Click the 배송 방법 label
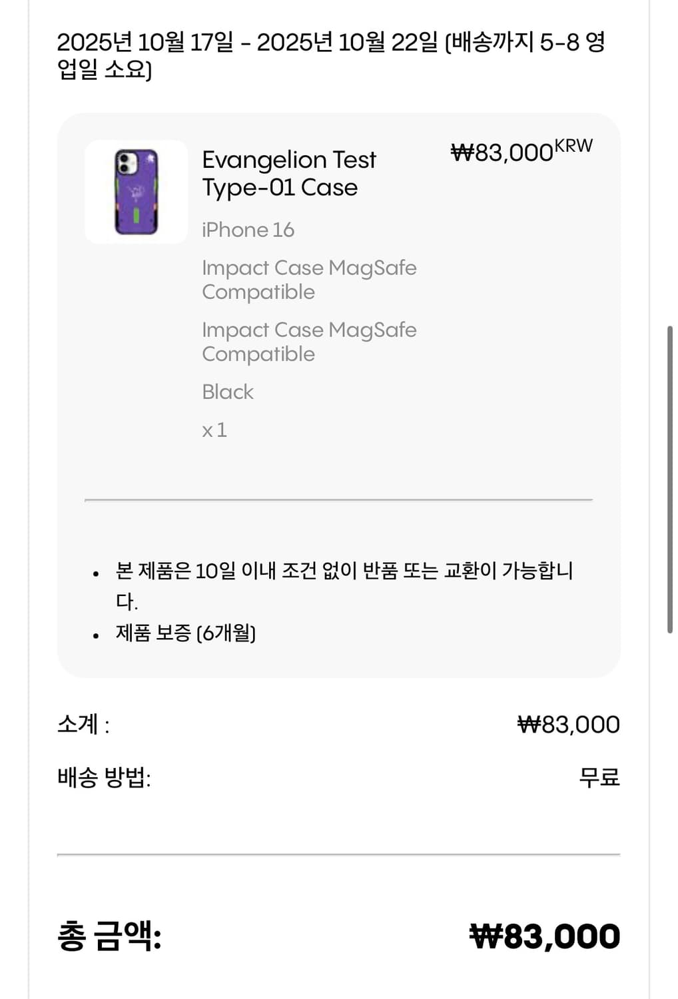 [x=104, y=777]
